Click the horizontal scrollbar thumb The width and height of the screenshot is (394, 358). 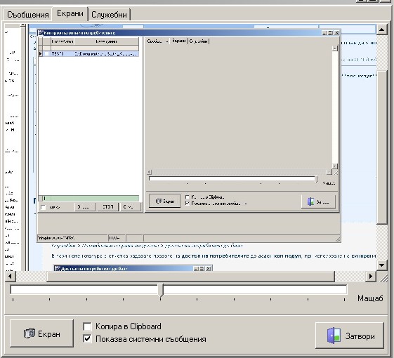pos(191,277)
